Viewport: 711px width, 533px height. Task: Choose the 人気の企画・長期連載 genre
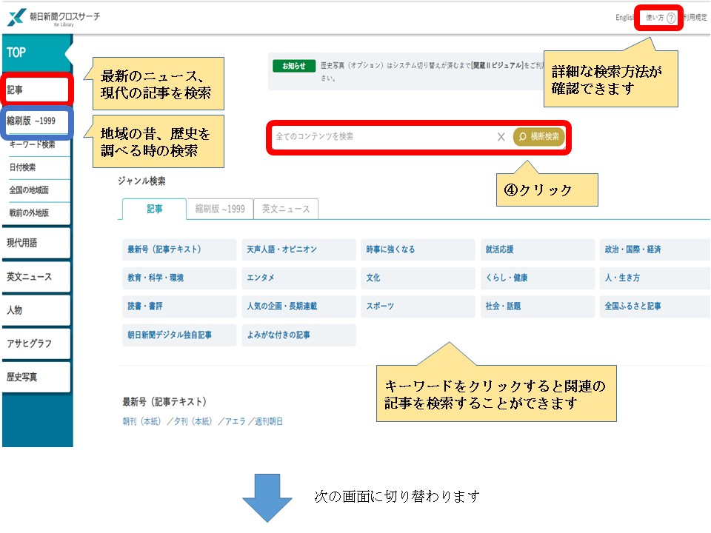[x=298, y=306]
